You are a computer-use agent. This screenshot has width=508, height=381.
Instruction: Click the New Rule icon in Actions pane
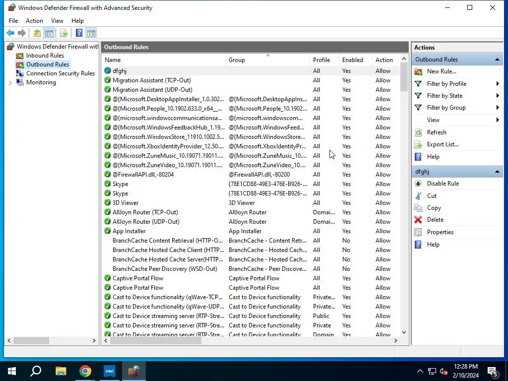[x=418, y=71]
